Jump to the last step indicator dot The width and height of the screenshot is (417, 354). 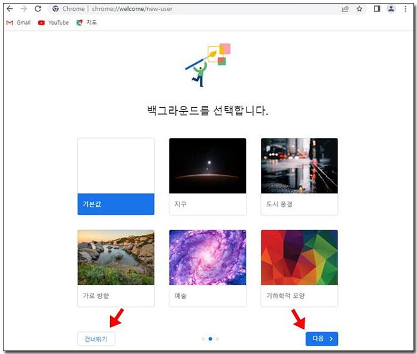(x=217, y=339)
